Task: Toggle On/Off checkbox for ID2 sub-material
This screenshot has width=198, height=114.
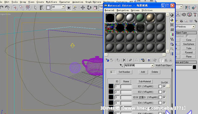Action: coord(164,92)
